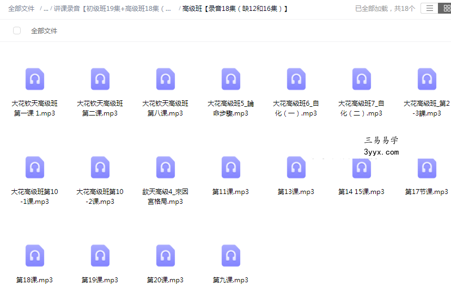Click the 第13课.mp3 headphone icon
Viewport: 451px width, 291px height.
(x=296, y=167)
